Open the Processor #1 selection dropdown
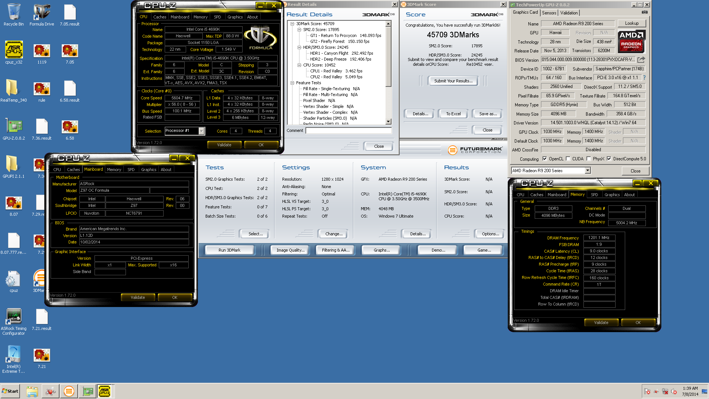 (202, 131)
